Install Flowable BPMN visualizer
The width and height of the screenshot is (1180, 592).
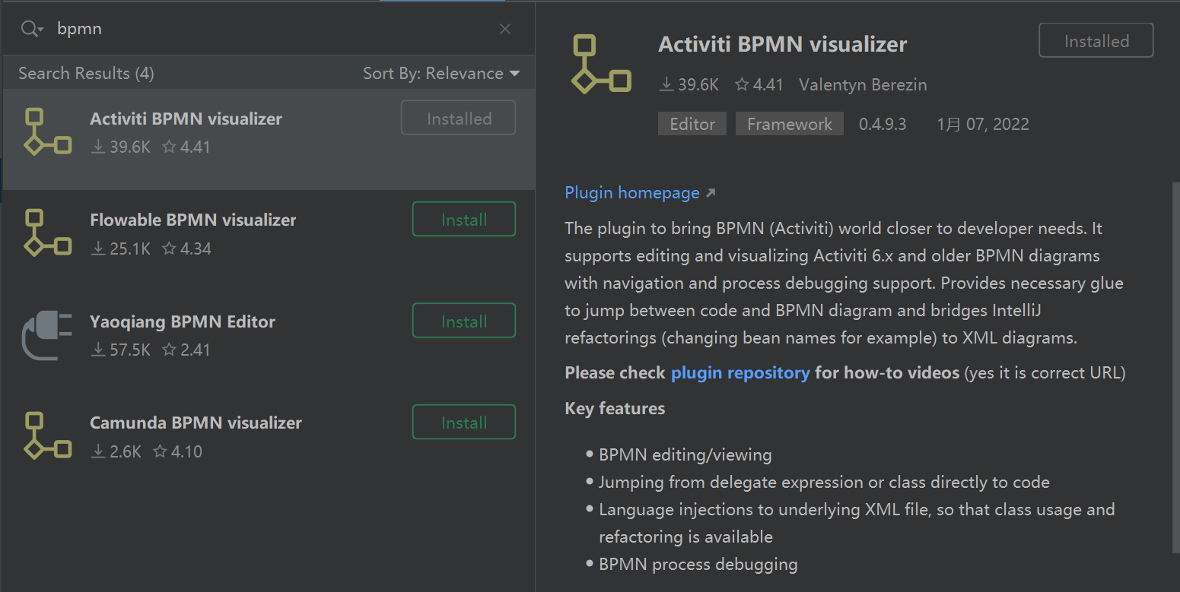(464, 220)
